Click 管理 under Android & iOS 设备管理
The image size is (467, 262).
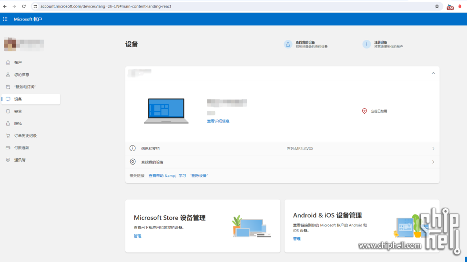click(x=296, y=239)
